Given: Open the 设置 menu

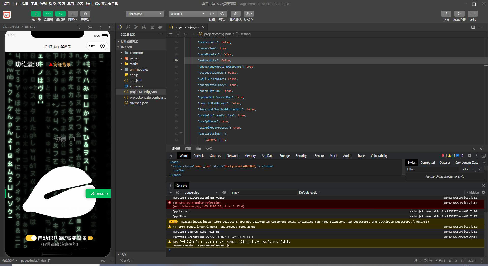Looking at the screenshot, I should point(80,4).
